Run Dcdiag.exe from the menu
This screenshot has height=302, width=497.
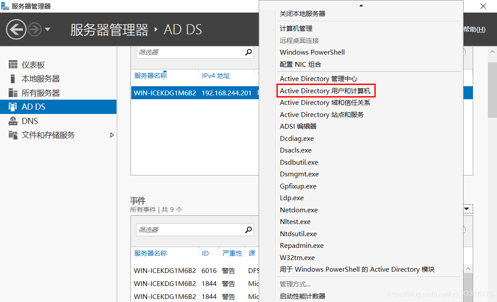click(x=297, y=139)
